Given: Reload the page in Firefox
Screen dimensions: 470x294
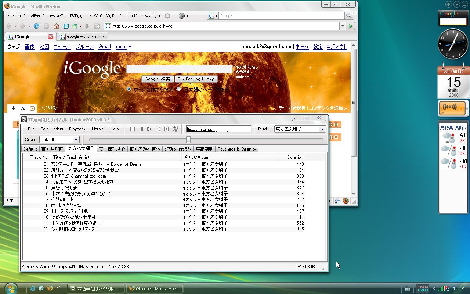Looking at the screenshot, I should (36, 26).
